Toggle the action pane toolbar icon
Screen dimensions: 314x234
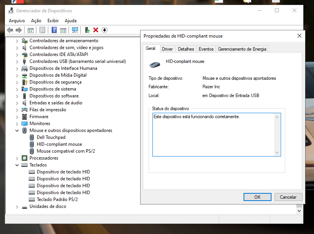click(x=63, y=30)
